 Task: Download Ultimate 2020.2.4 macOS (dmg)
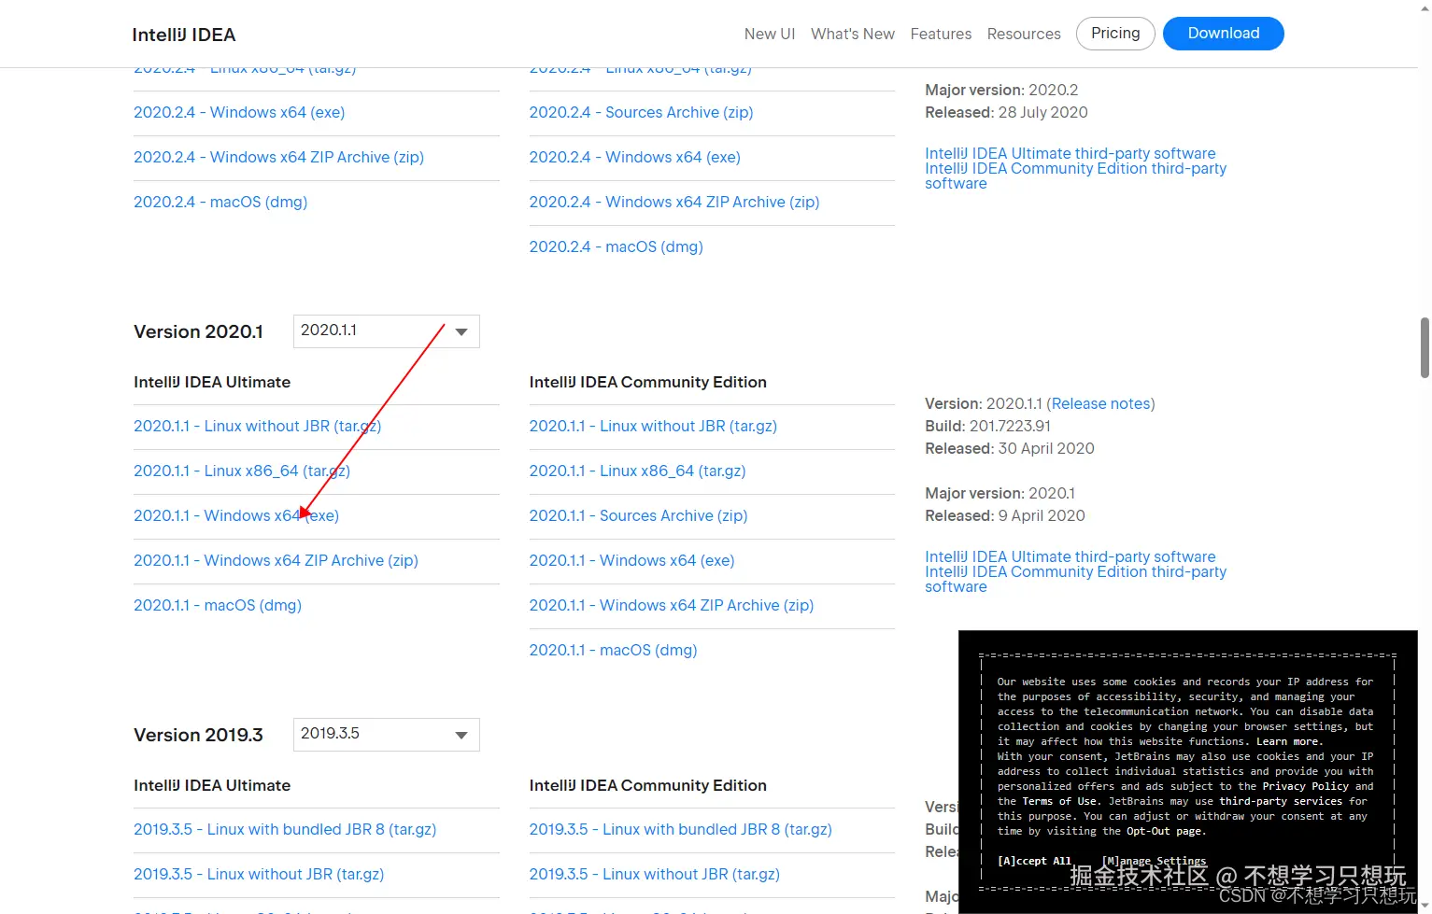220,202
